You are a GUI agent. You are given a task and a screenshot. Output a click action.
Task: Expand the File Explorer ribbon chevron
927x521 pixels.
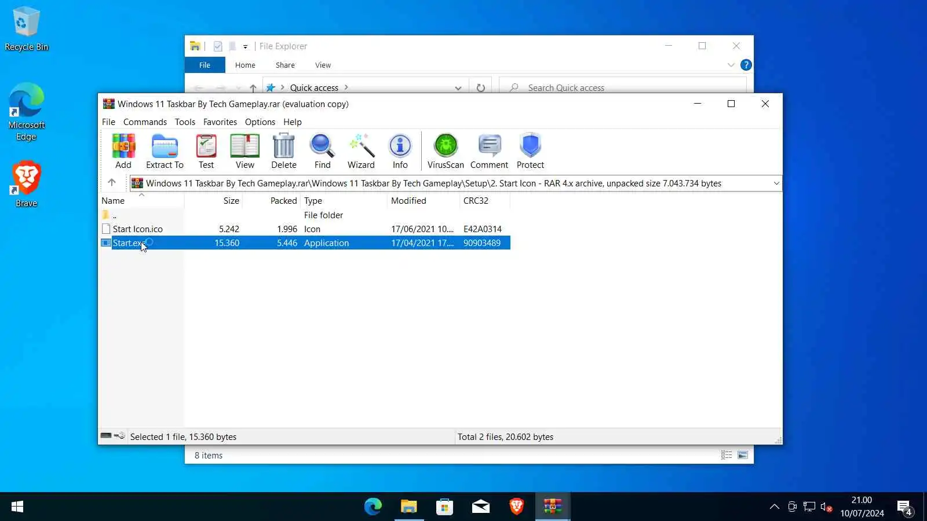731,65
